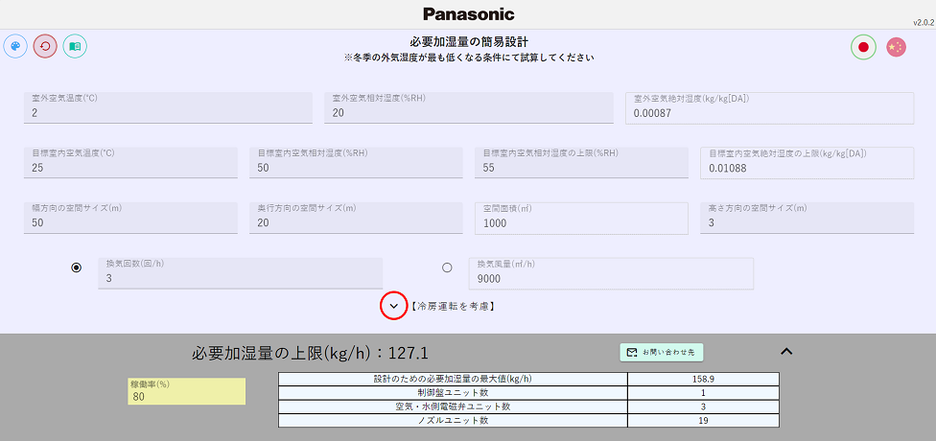Click the お問い合わせ先 button
The height and width of the screenshot is (441, 936).
coord(662,352)
